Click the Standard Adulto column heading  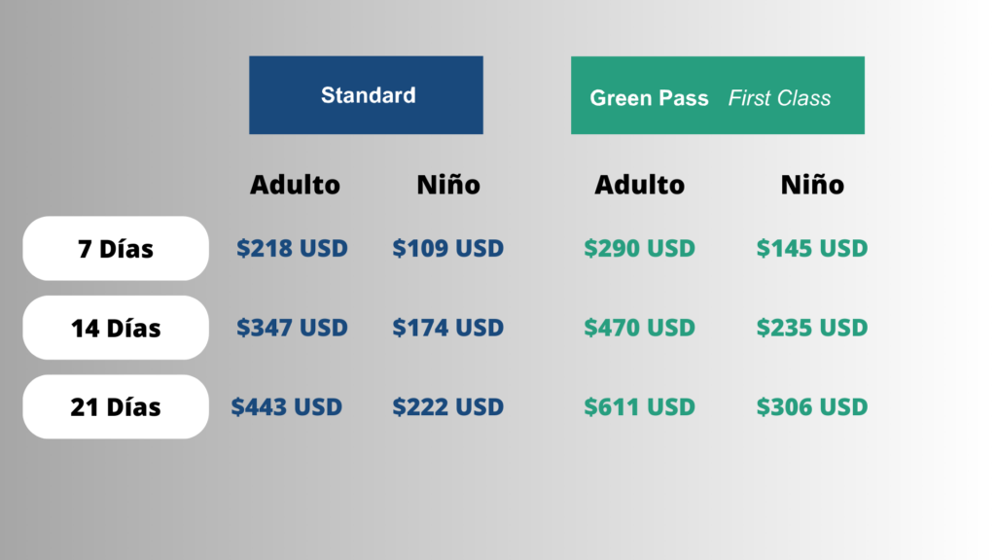point(295,185)
